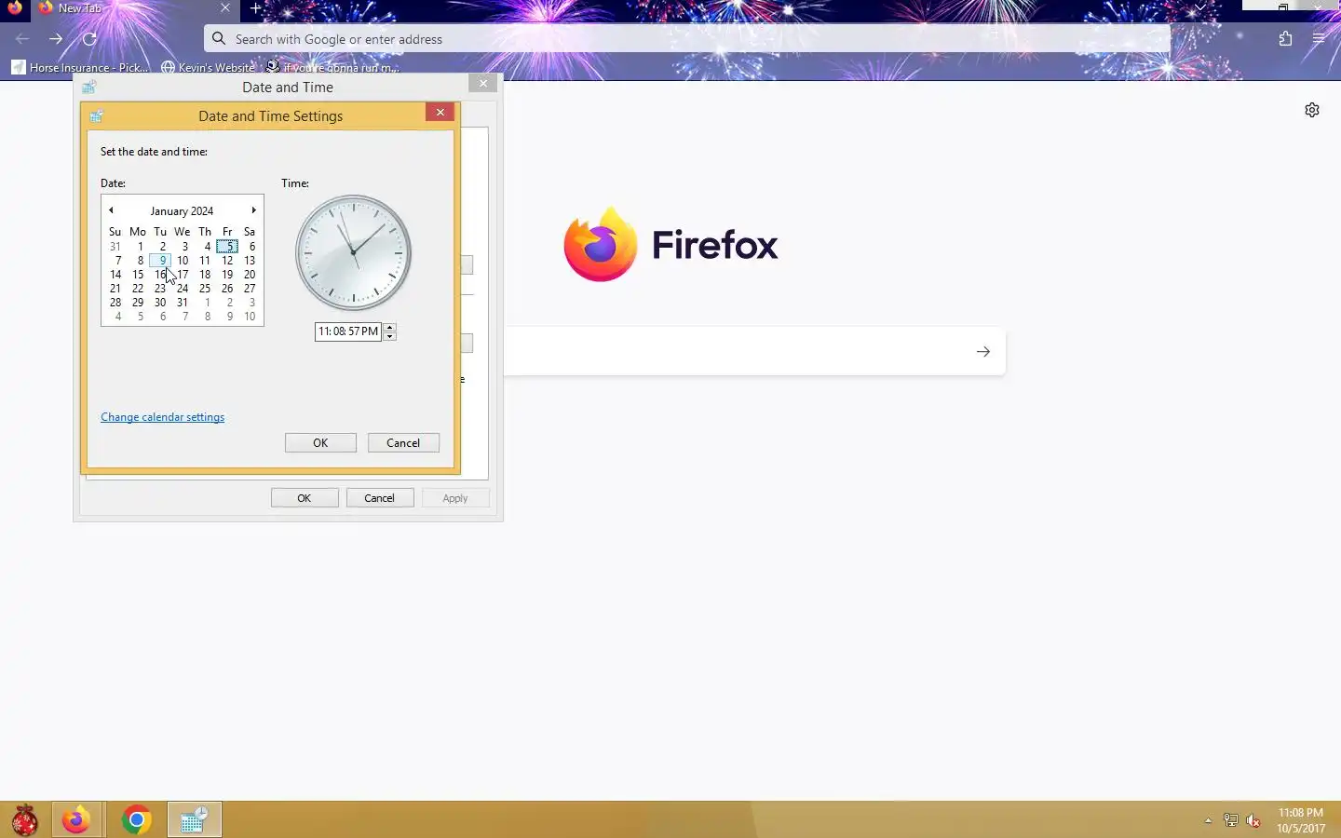Click the time spinner up arrow
Viewport: 1341px width, 838px height.
pos(389,327)
